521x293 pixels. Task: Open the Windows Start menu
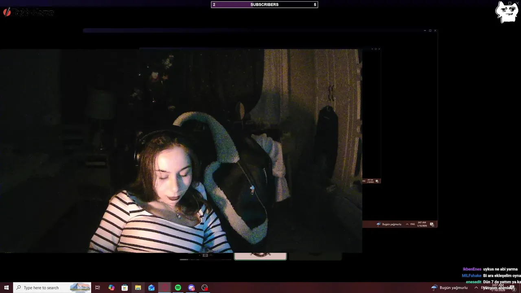pyautogui.click(x=7, y=288)
